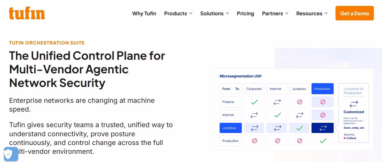Select the highlighted Jumpbox row header
The image size is (382, 162).
[231, 128]
